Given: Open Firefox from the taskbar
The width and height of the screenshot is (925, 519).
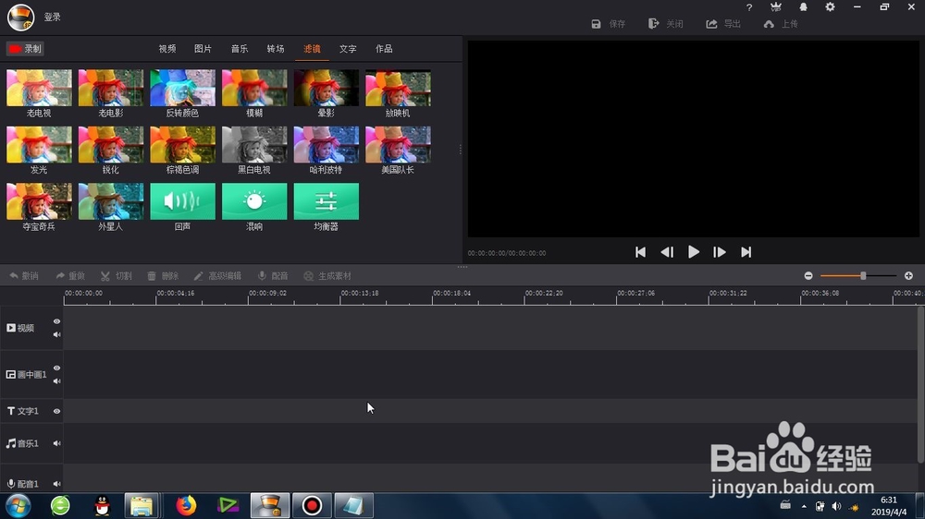Looking at the screenshot, I should click(x=186, y=505).
